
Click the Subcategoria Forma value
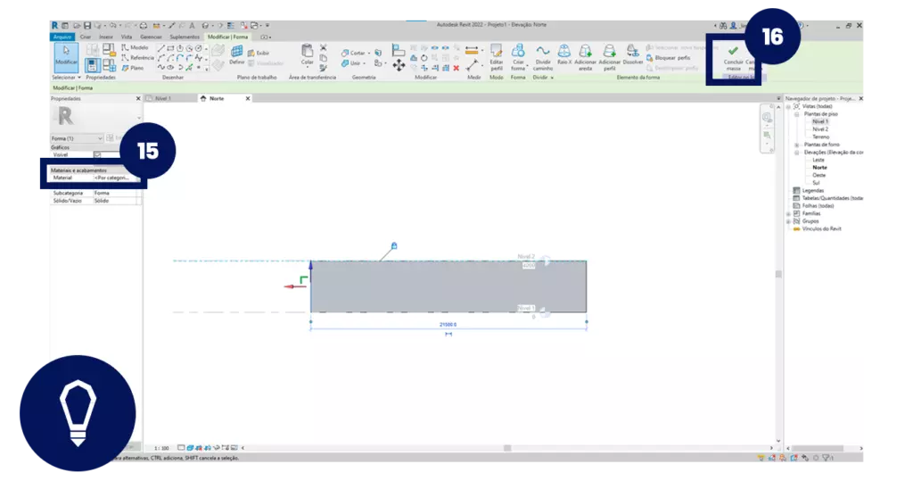tap(115, 193)
